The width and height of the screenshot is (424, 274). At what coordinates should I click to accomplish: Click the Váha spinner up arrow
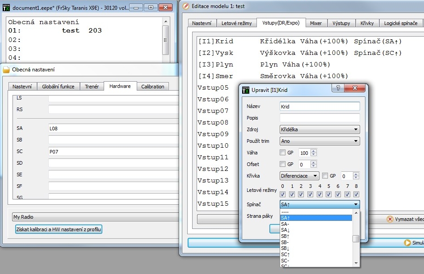pos(313,151)
